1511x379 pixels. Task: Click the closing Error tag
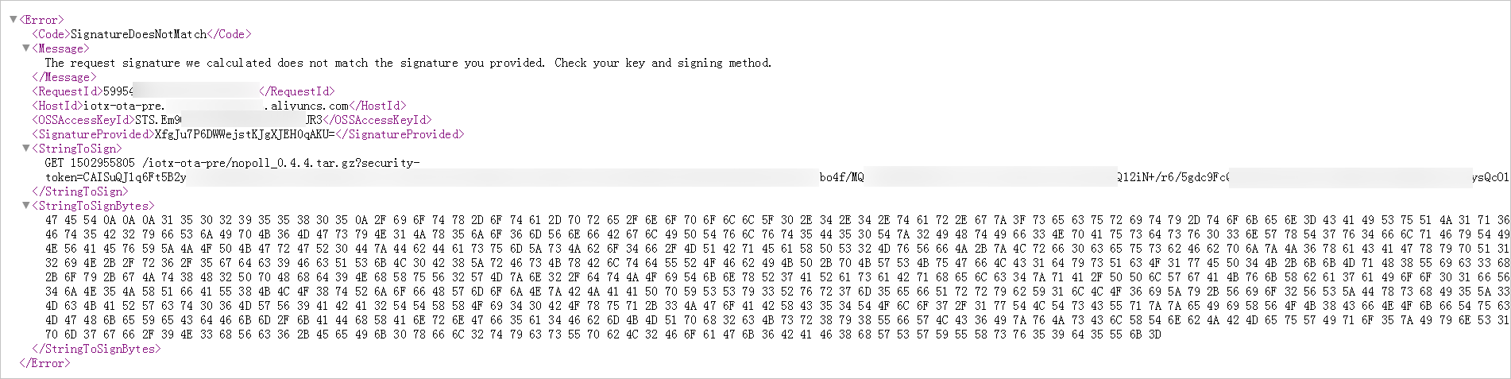pyautogui.click(x=44, y=363)
